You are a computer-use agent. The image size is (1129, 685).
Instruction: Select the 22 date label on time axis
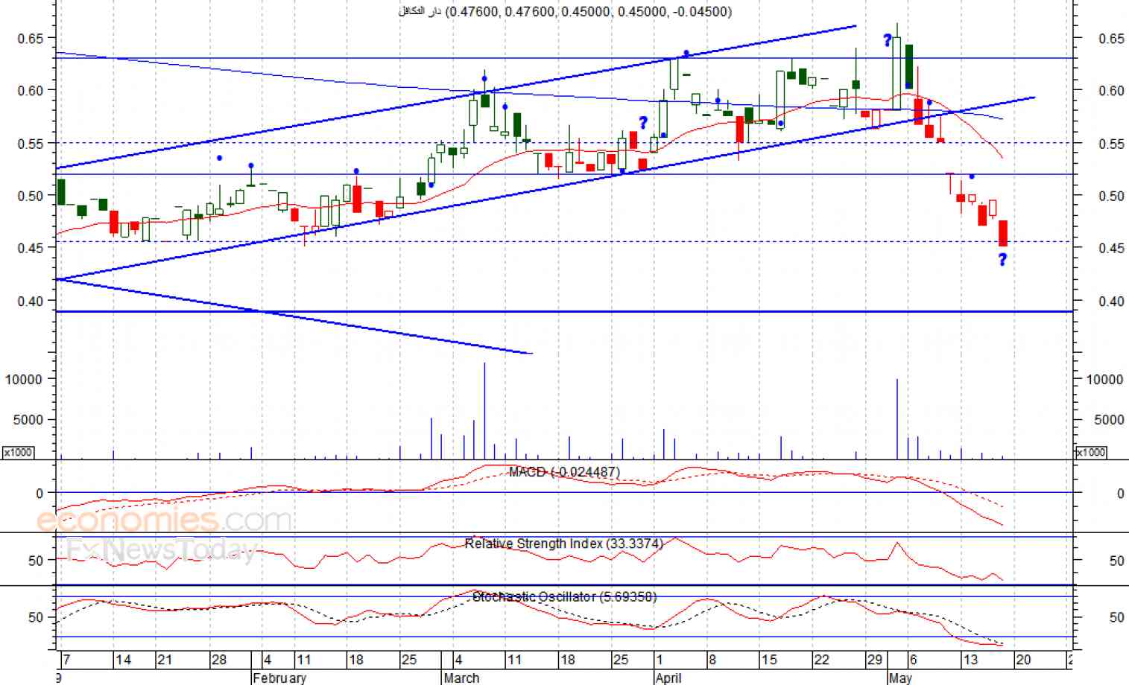[821, 660]
